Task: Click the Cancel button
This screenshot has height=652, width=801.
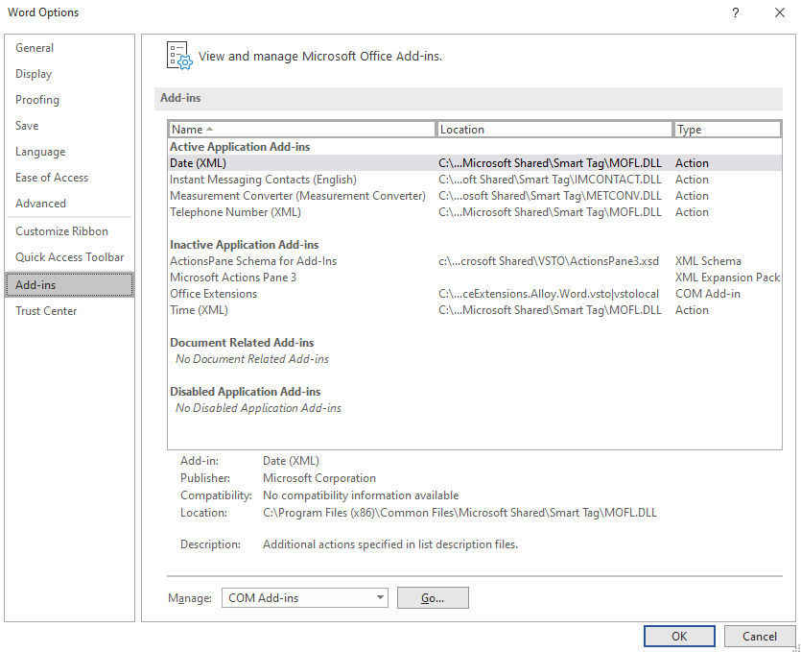Action: [760, 636]
